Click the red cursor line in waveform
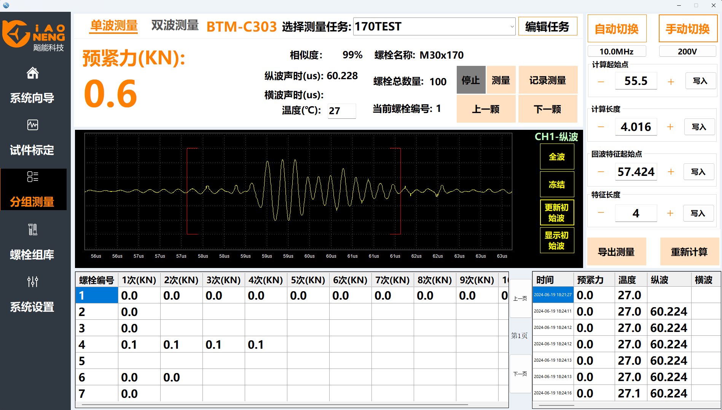This screenshot has width=722, height=410. (400, 191)
